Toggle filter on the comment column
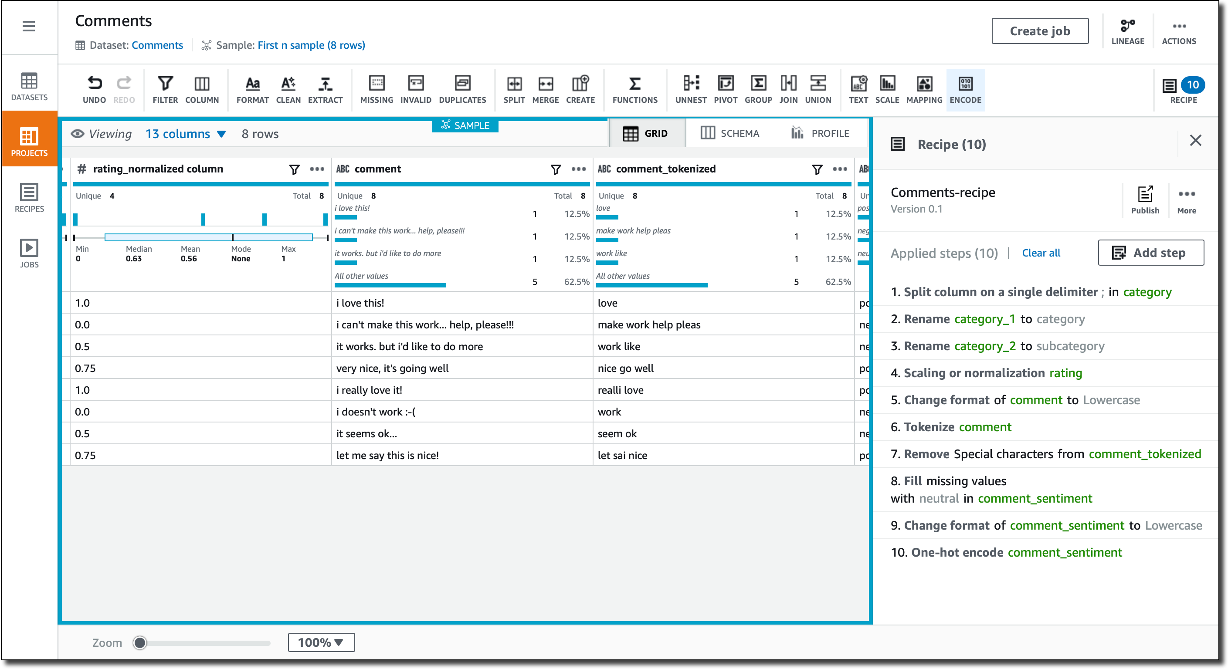The height and width of the screenshot is (669, 1228). pyautogui.click(x=555, y=169)
